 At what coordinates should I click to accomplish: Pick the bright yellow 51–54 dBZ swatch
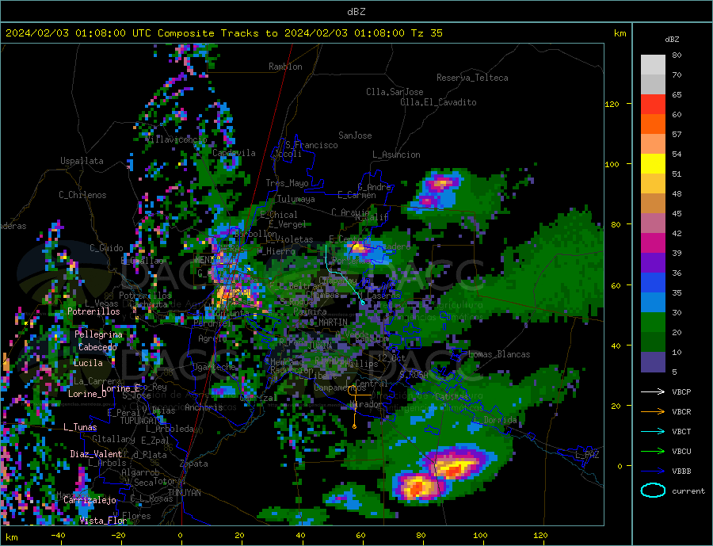pyautogui.click(x=653, y=164)
